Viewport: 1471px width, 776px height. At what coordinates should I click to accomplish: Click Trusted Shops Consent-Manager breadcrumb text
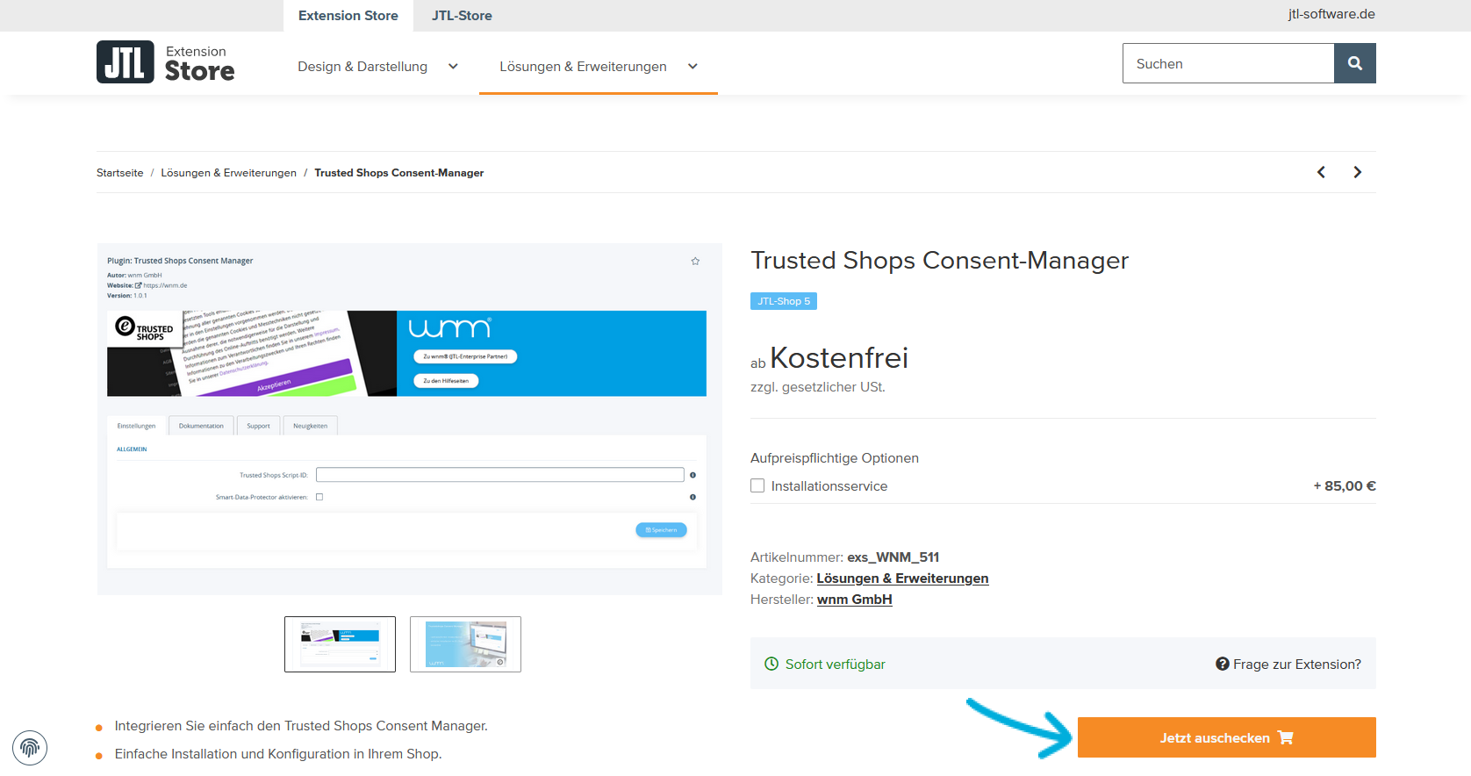399,173
